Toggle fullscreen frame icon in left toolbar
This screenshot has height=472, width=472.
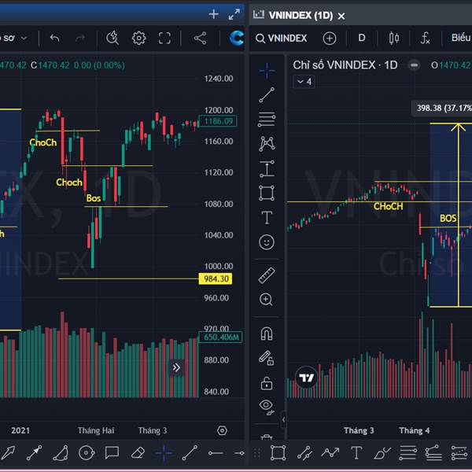tap(164, 39)
